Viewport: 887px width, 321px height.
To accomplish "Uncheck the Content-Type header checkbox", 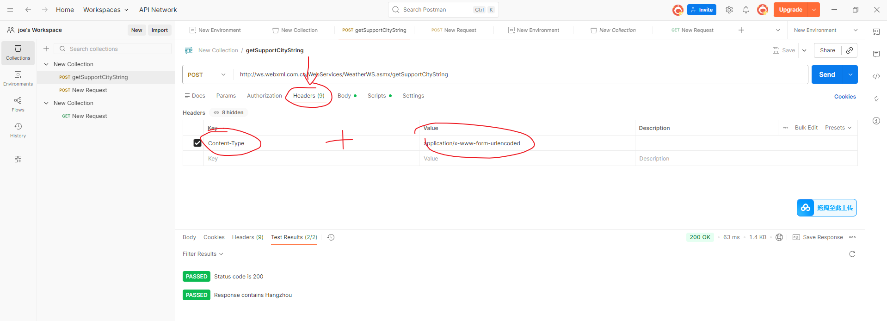I will tap(197, 143).
